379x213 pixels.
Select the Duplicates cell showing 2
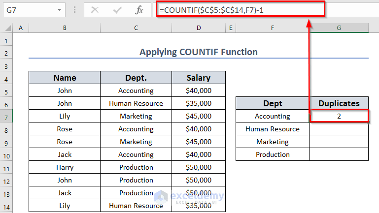click(x=339, y=116)
